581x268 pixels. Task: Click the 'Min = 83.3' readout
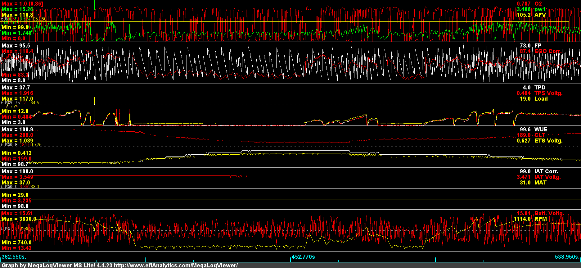tap(15, 75)
